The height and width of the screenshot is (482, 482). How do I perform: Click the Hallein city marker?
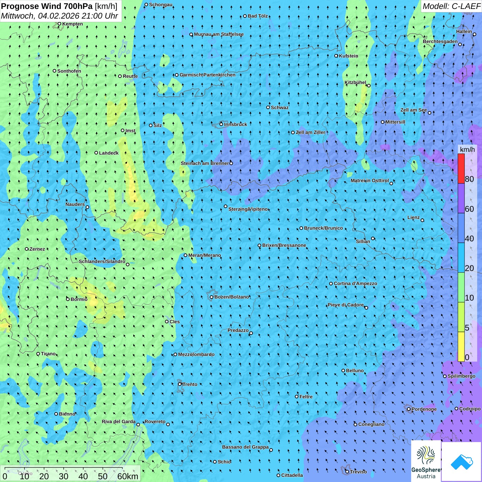pos(474,34)
